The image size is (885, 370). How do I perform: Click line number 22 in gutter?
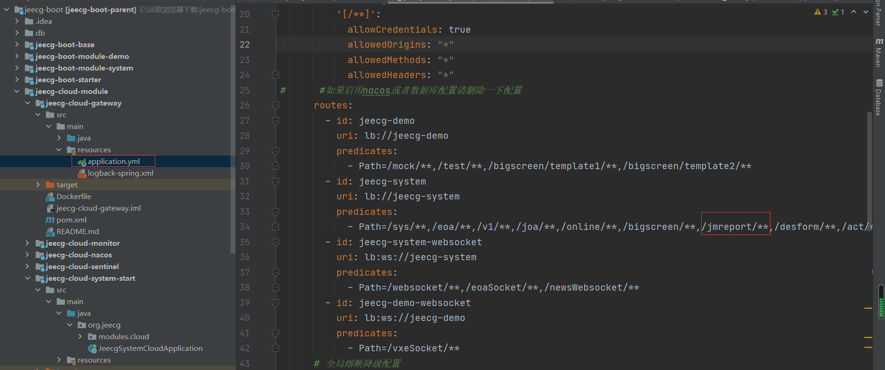click(245, 44)
